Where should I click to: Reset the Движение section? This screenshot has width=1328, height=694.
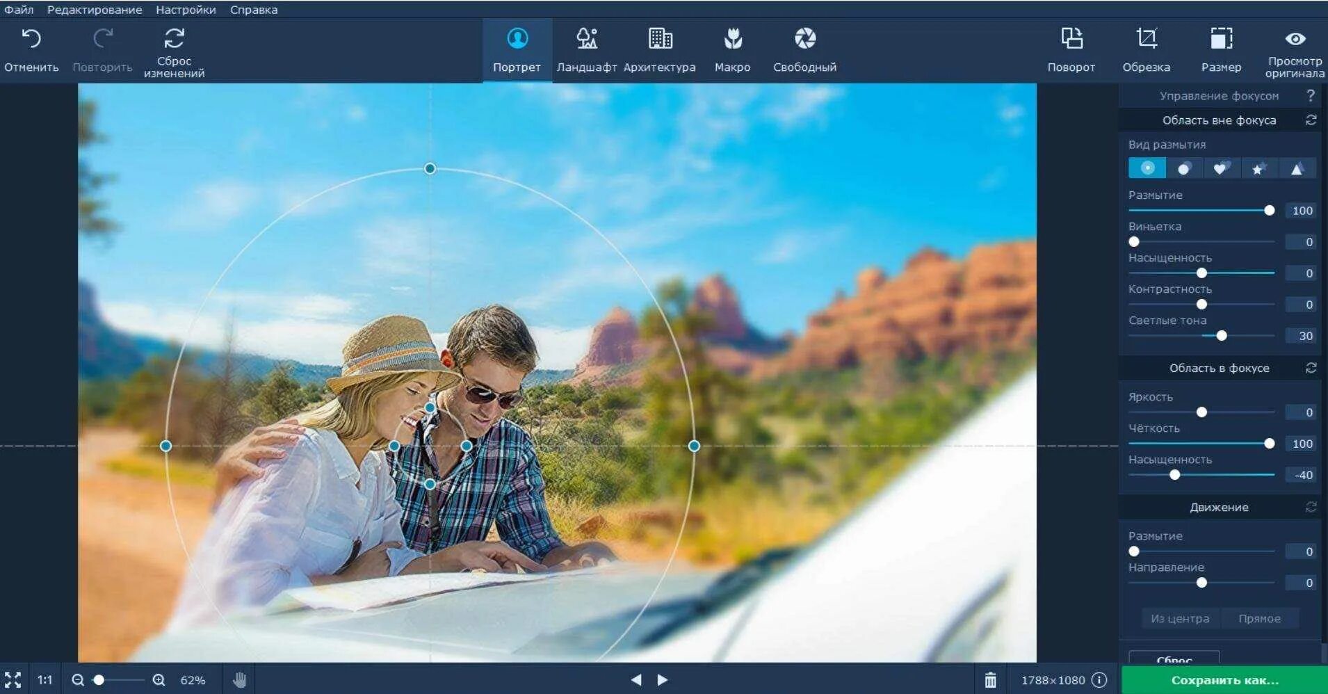pos(1311,507)
